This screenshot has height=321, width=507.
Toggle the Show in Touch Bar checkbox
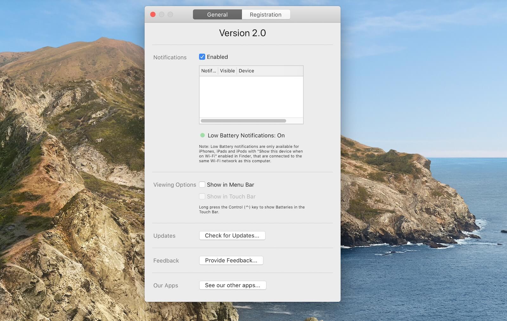[202, 196]
